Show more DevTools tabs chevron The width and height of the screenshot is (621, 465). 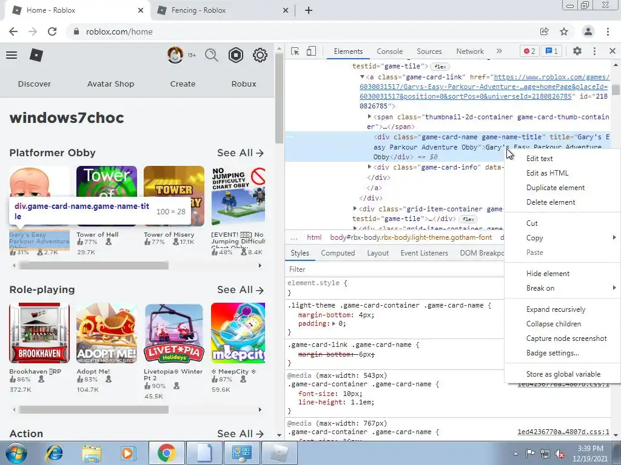point(499,51)
